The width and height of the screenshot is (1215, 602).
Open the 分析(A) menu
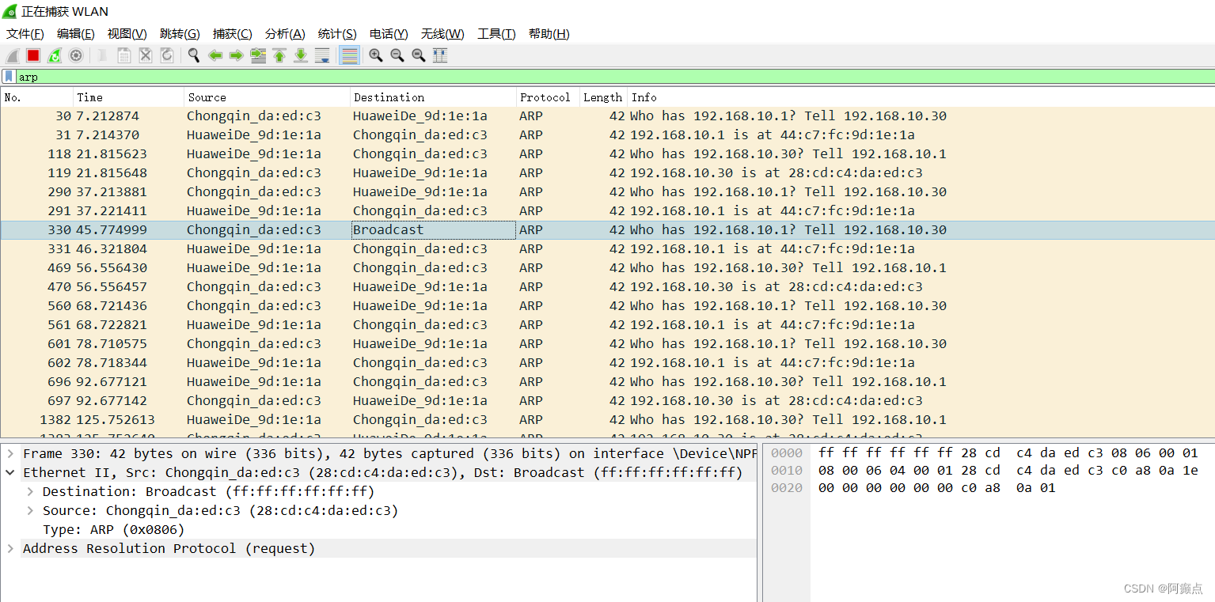pos(285,34)
